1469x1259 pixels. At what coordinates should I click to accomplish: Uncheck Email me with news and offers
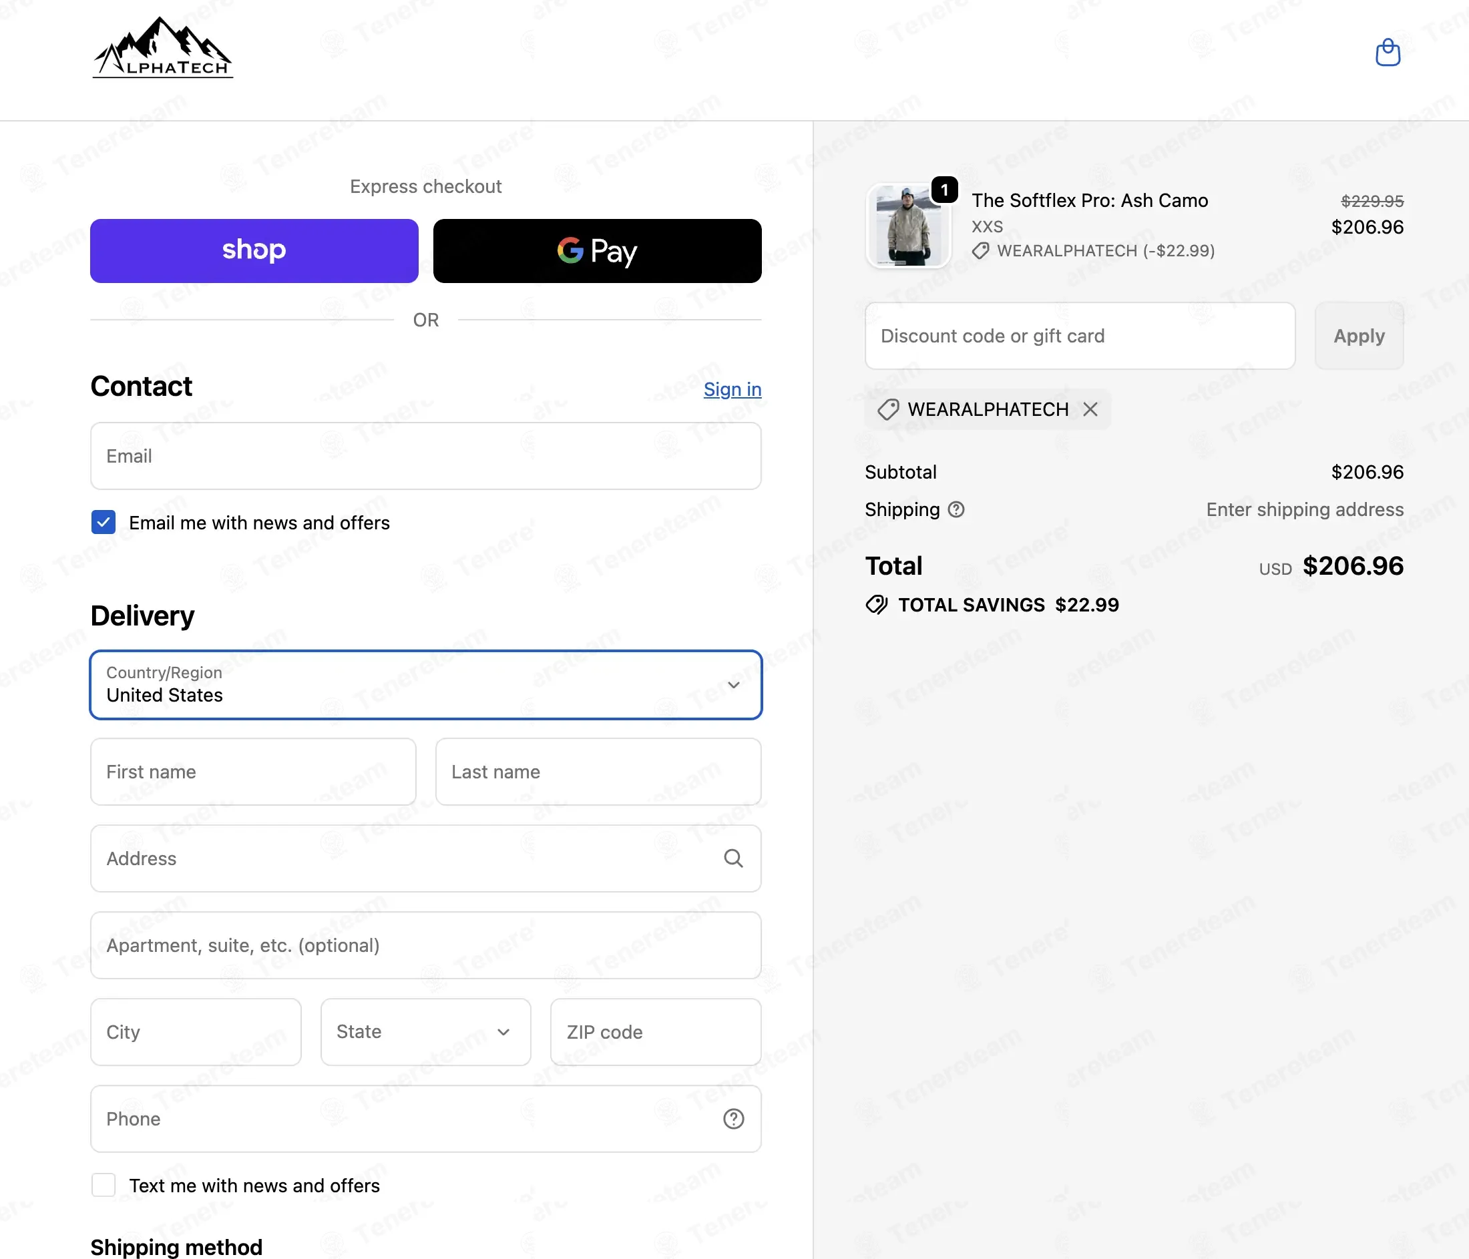tap(103, 523)
